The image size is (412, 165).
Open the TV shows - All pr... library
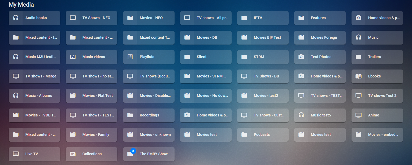[206, 18]
